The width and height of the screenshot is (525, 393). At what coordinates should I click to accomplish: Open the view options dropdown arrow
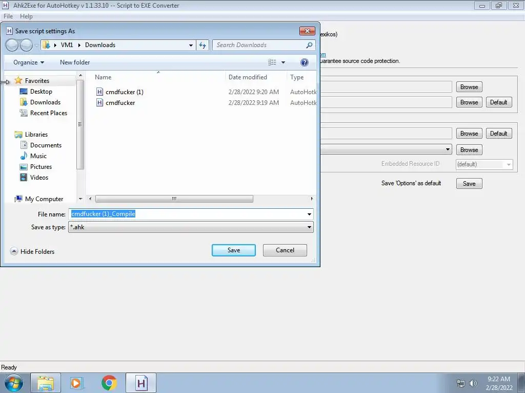pyautogui.click(x=283, y=62)
